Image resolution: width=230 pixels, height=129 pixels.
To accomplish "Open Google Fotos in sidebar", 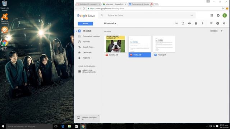I will [x=86, y=47].
